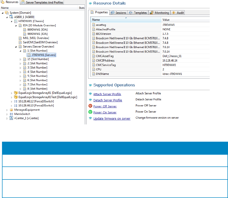Collapse the Servers [Server Overview] node

(16, 47)
